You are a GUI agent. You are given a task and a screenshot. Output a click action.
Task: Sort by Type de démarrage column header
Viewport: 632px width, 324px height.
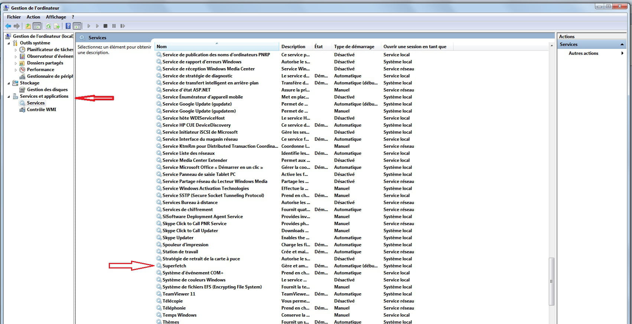[x=357, y=47]
